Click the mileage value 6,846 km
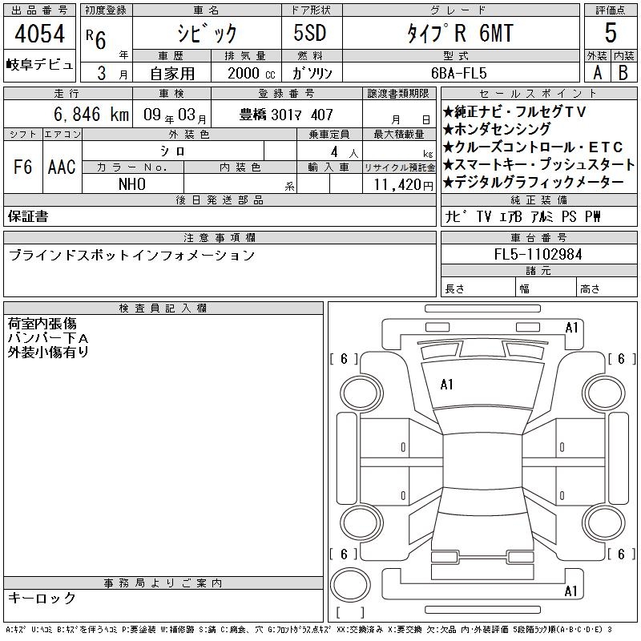641x641 pixels. coord(67,115)
